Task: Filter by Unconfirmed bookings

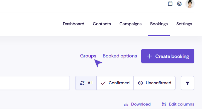Action: pos(154,83)
